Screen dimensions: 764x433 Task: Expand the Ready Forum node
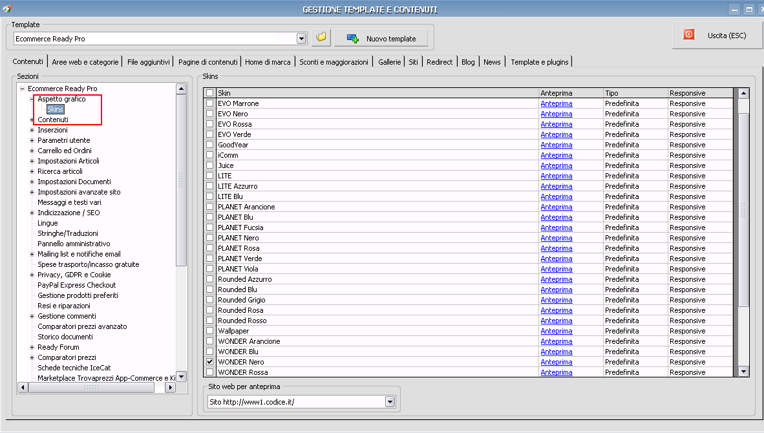pos(32,347)
